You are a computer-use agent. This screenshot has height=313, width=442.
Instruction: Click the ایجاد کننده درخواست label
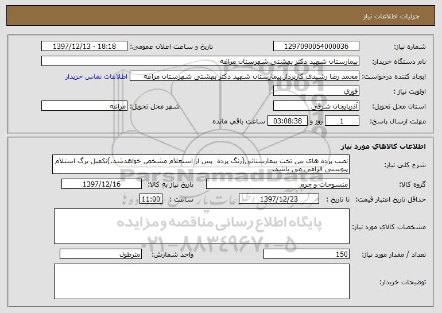click(x=394, y=76)
